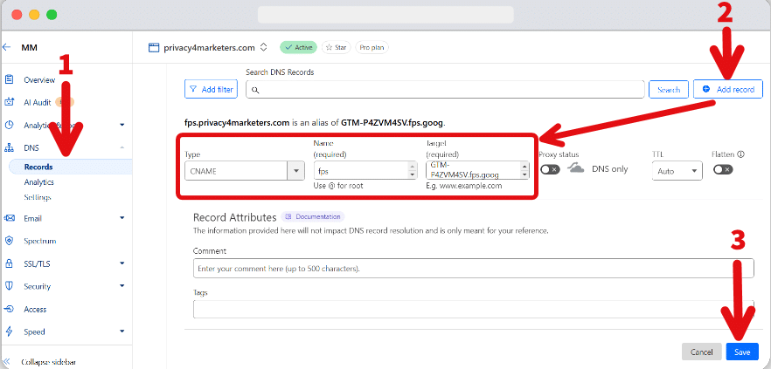This screenshot has width=771, height=369.
Task: Click the SSL/TLS lock icon
Action: 9,263
